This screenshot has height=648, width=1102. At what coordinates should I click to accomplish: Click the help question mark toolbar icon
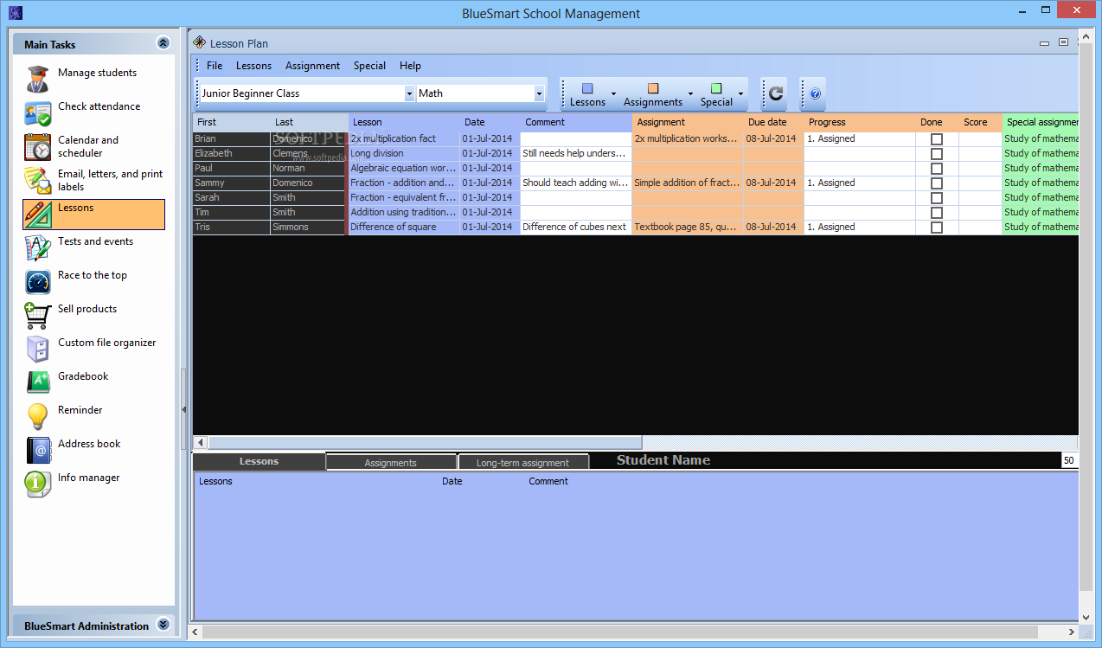coord(815,93)
